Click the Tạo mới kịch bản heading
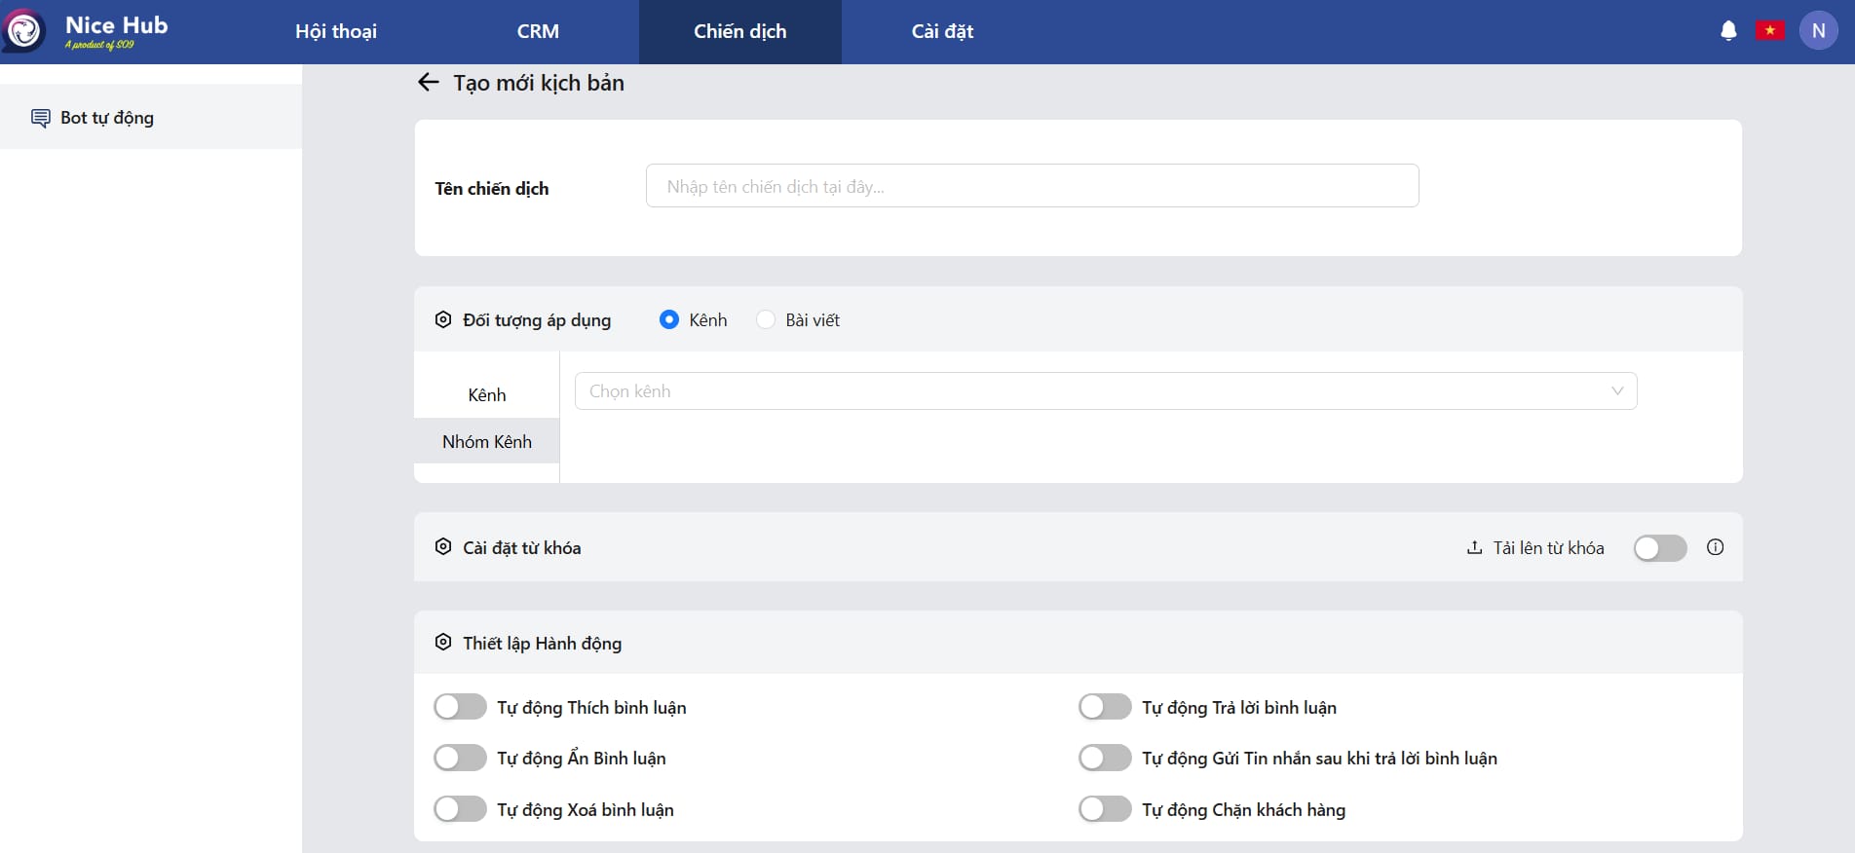Screen dimensions: 1855x853 coord(539,84)
